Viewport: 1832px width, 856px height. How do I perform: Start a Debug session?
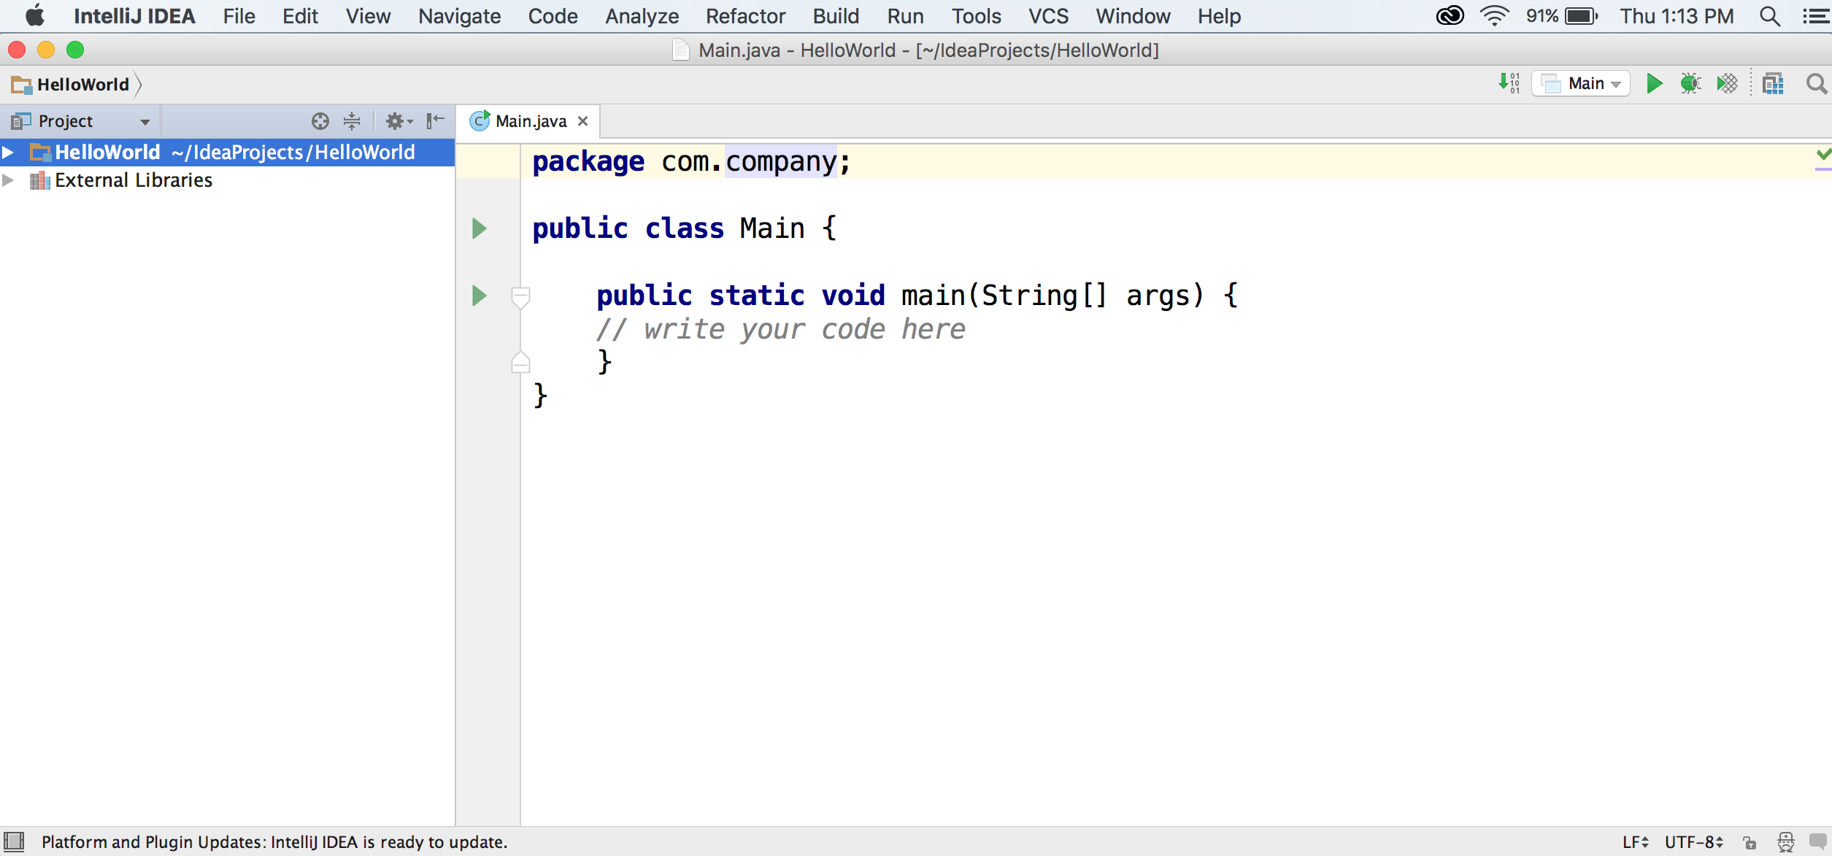[x=1690, y=83]
